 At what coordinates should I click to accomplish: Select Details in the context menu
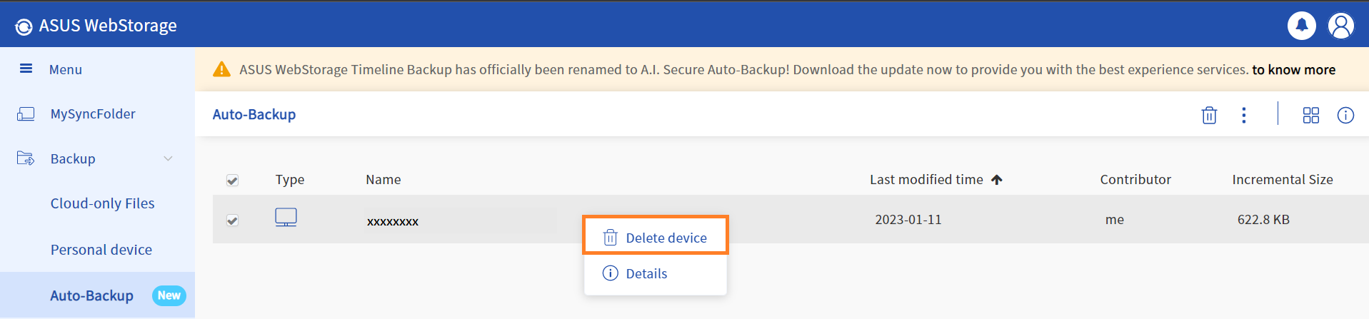655,273
